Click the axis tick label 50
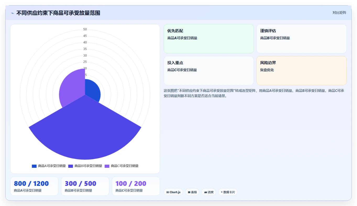 (x=85, y=29)
